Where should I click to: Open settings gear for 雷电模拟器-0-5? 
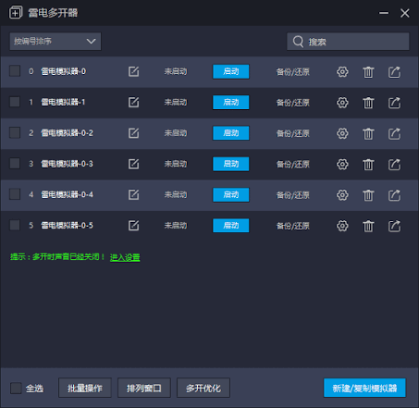point(342,226)
